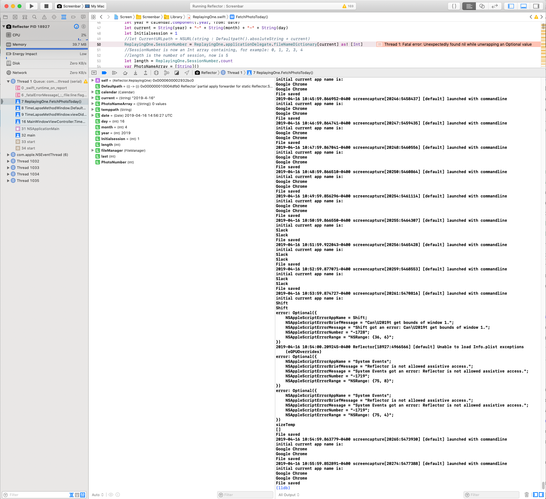This screenshot has height=499, width=546.
Task: Continue program execution
Action: coord(115,73)
